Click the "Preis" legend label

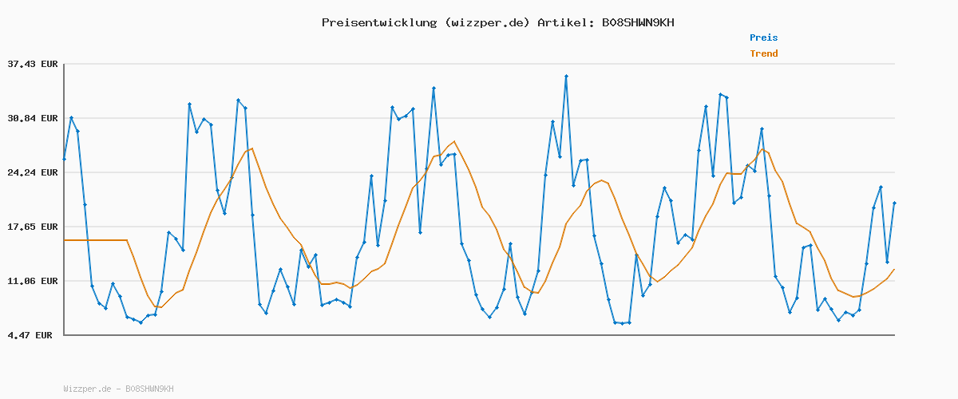point(763,38)
